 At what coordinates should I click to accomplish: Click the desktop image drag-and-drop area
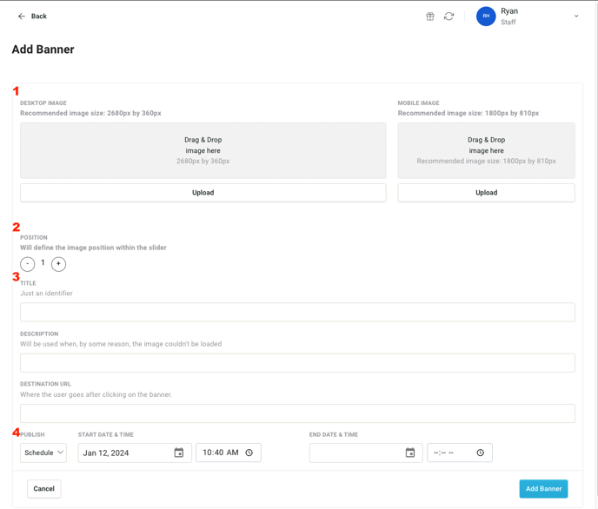coord(203,150)
